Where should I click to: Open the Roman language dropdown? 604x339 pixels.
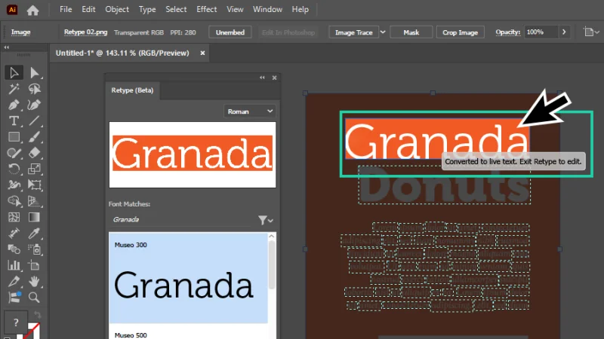point(250,111)
